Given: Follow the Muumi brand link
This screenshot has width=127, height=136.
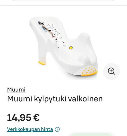Looking at the screenshot, I should coord(16,90).
